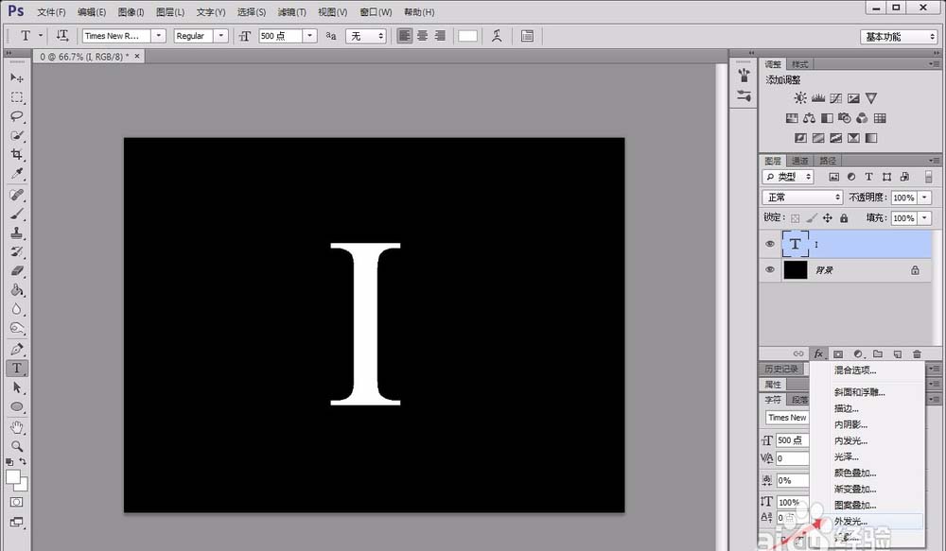Open the anti-aliasing 无 dropdown
Image resolution: width=946 pixels, height=551 pixels.
(x=365, y=36)
